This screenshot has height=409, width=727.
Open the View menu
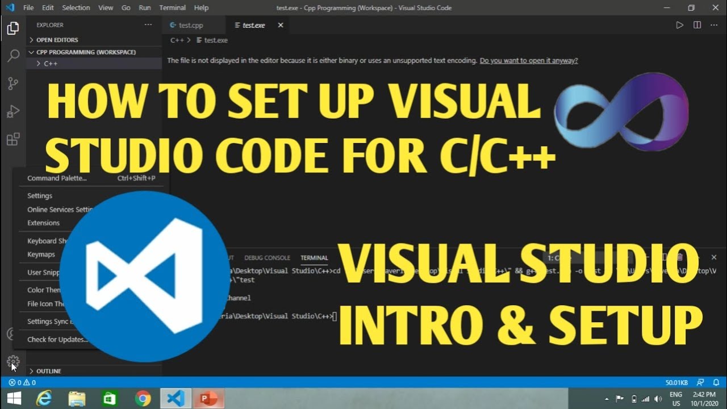[x=106, y=8]
